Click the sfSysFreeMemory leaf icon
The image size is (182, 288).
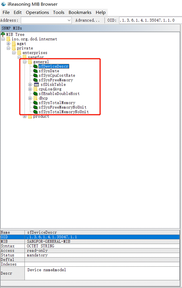tap(36, 80)
